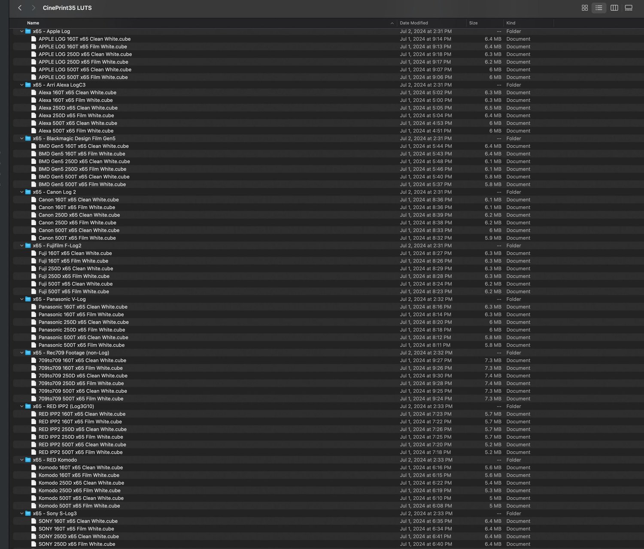This screenshot has width=644, height=549.
Task: Collapse the x65 - Panasonic V-Log folder
Action: pos(22,299)
